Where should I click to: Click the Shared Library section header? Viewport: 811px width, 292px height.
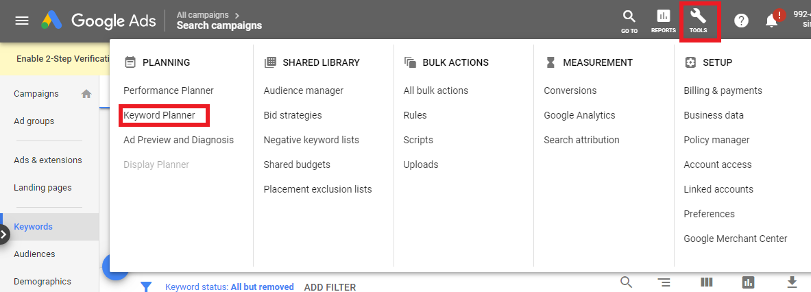coord(322,62)
